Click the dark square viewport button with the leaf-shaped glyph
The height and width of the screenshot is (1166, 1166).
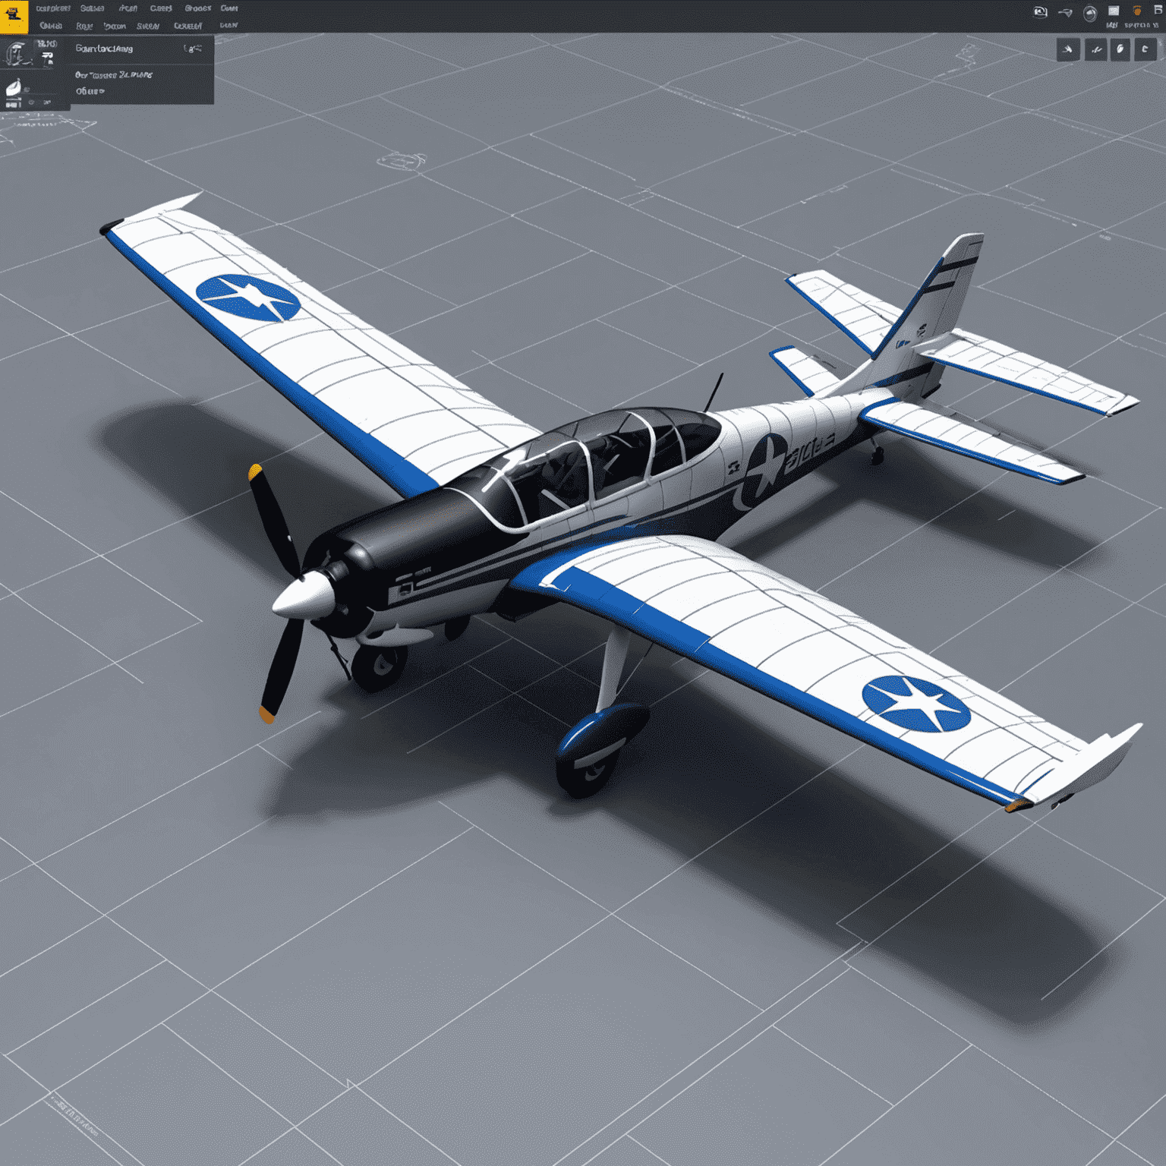[x=1120, y=50]
